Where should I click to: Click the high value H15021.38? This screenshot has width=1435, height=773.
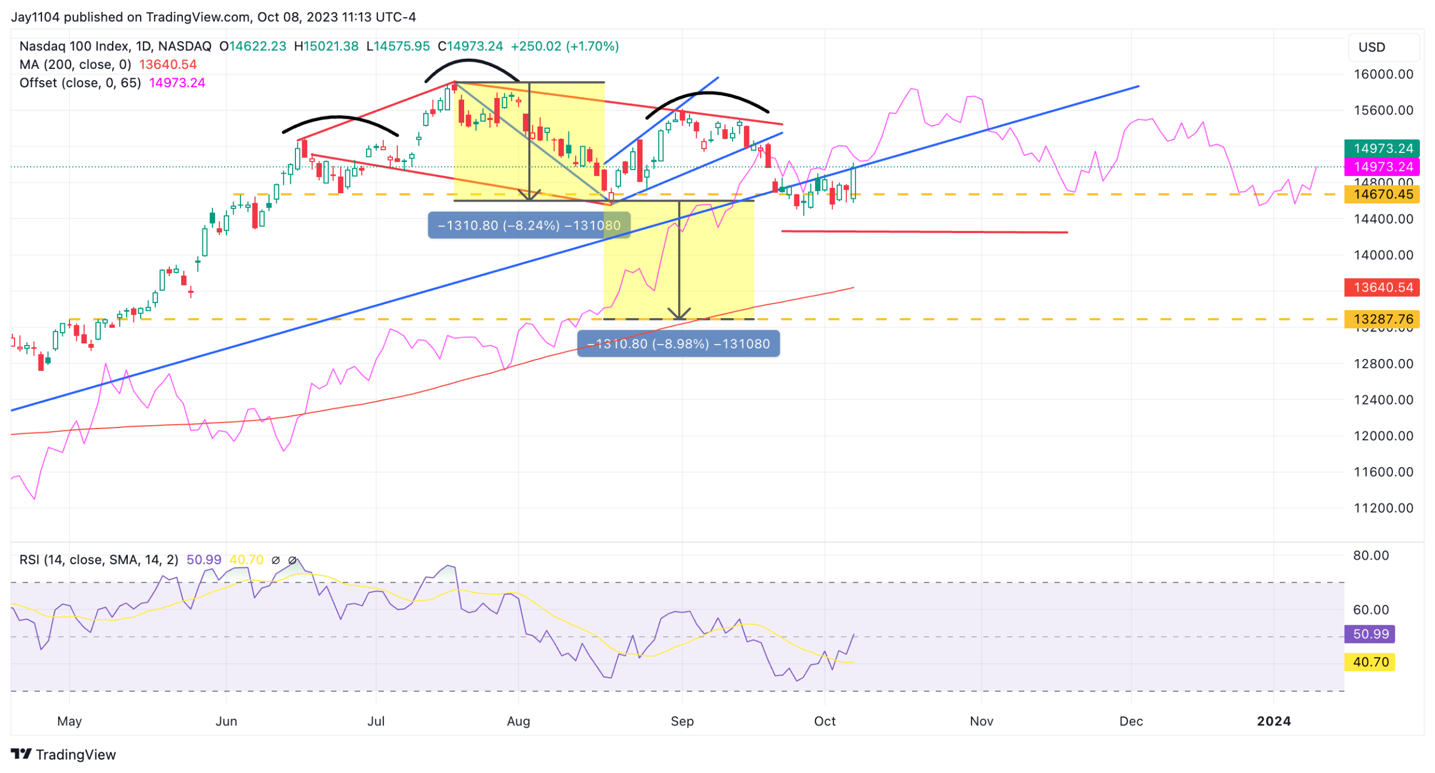(326, 46)
